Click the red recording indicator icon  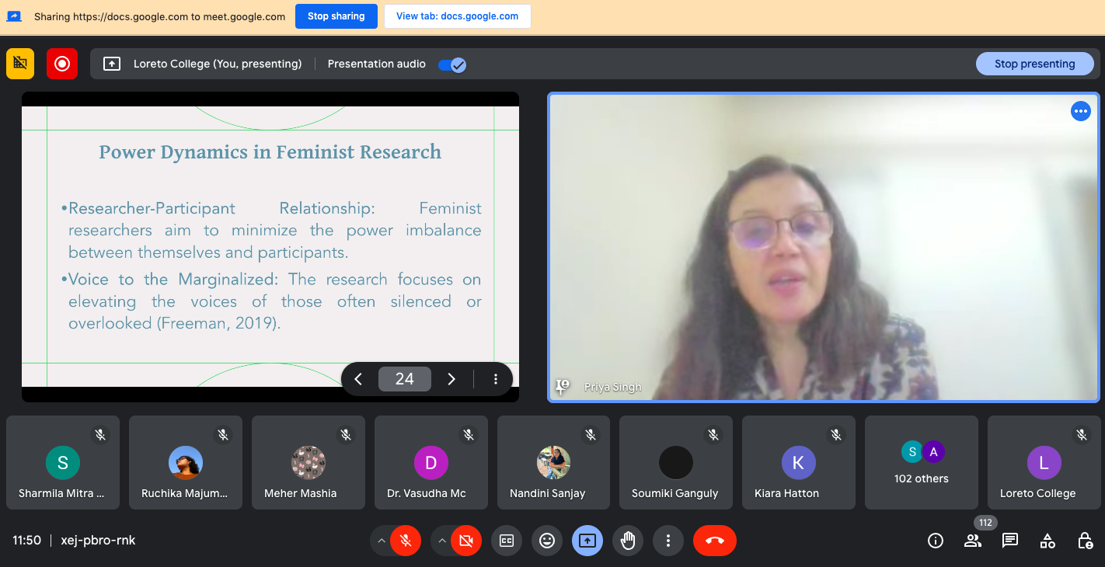click(x=62, y=64)
